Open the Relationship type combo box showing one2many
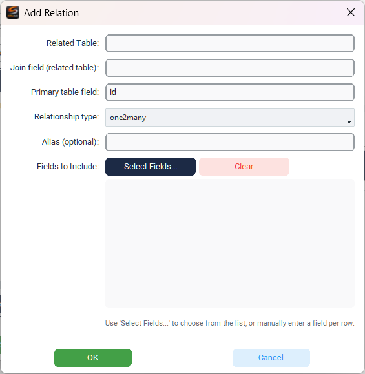The width and height of the screenshot is (365, 374). click(x=230, y=117)
